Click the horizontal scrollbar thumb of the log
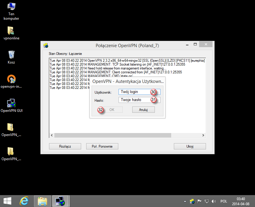 [113, 135]
